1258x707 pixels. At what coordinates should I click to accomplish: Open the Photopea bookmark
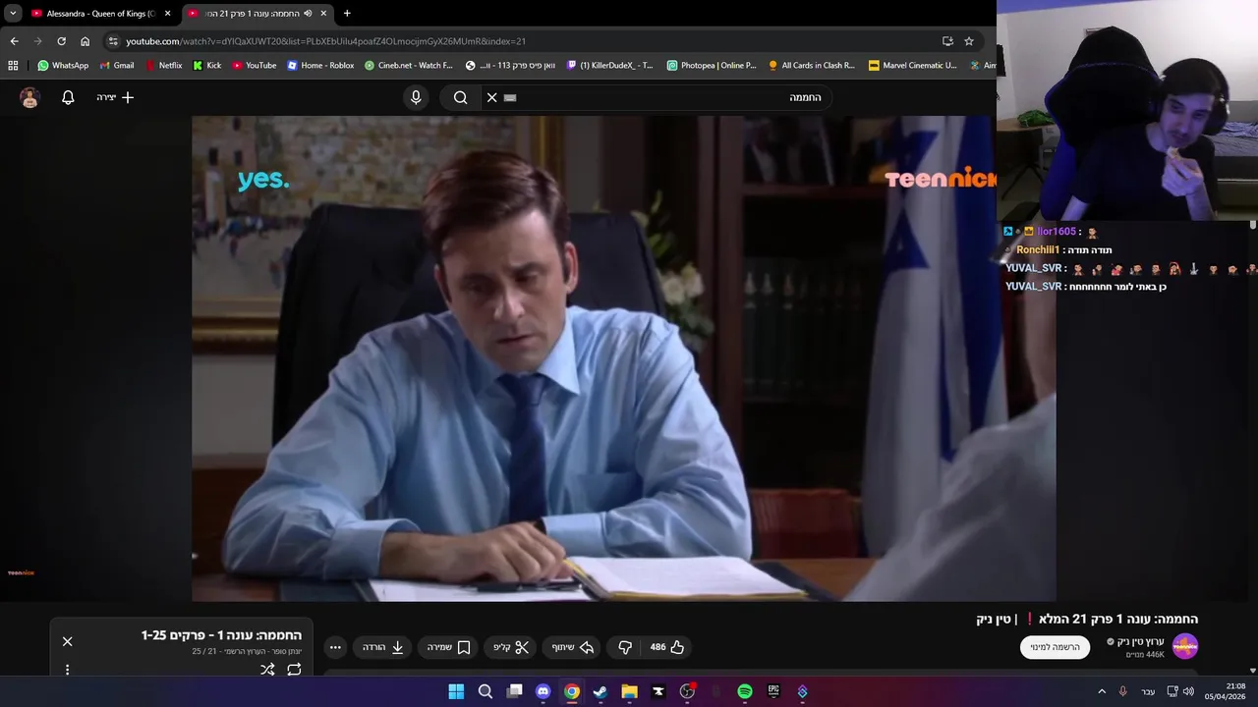712,66
